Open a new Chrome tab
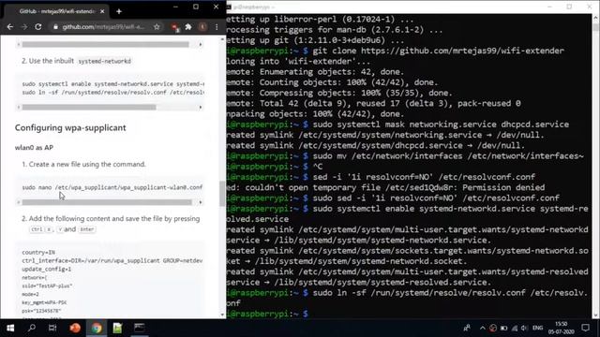This screenshot has width=600, height=337. 119,11
